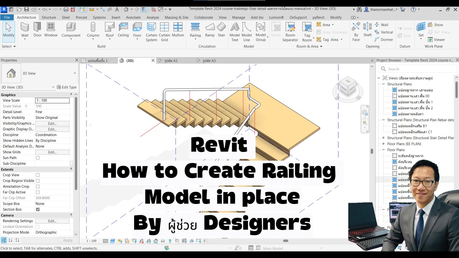This screenshot has width=459, height=258.
Task: Toggle Sun Path icon in view control bar
Action: click(x=120, y=241)
